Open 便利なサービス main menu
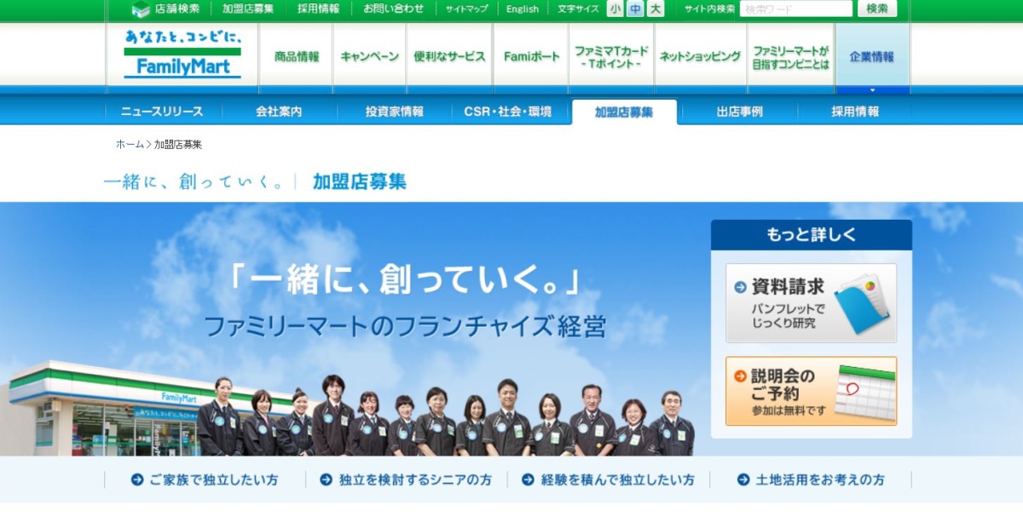 (449, 57)
